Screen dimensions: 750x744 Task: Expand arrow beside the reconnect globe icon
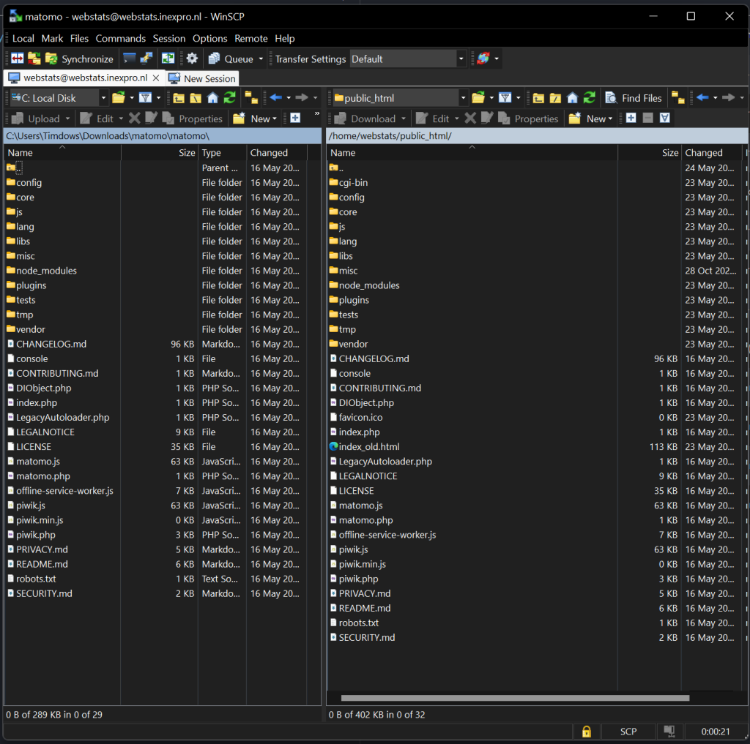tap(497, 59)
